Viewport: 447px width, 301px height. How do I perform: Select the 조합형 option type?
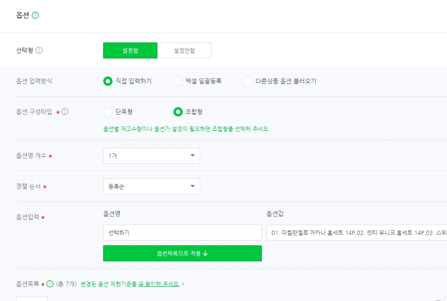[x=178, y=112]
